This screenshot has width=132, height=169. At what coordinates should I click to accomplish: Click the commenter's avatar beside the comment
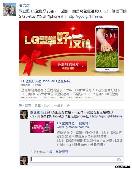pyautogui.click(x=24, y=115)
